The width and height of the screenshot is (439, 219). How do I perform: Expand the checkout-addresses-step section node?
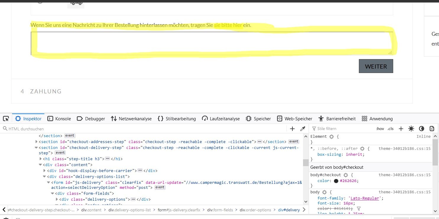click(36, 142)
